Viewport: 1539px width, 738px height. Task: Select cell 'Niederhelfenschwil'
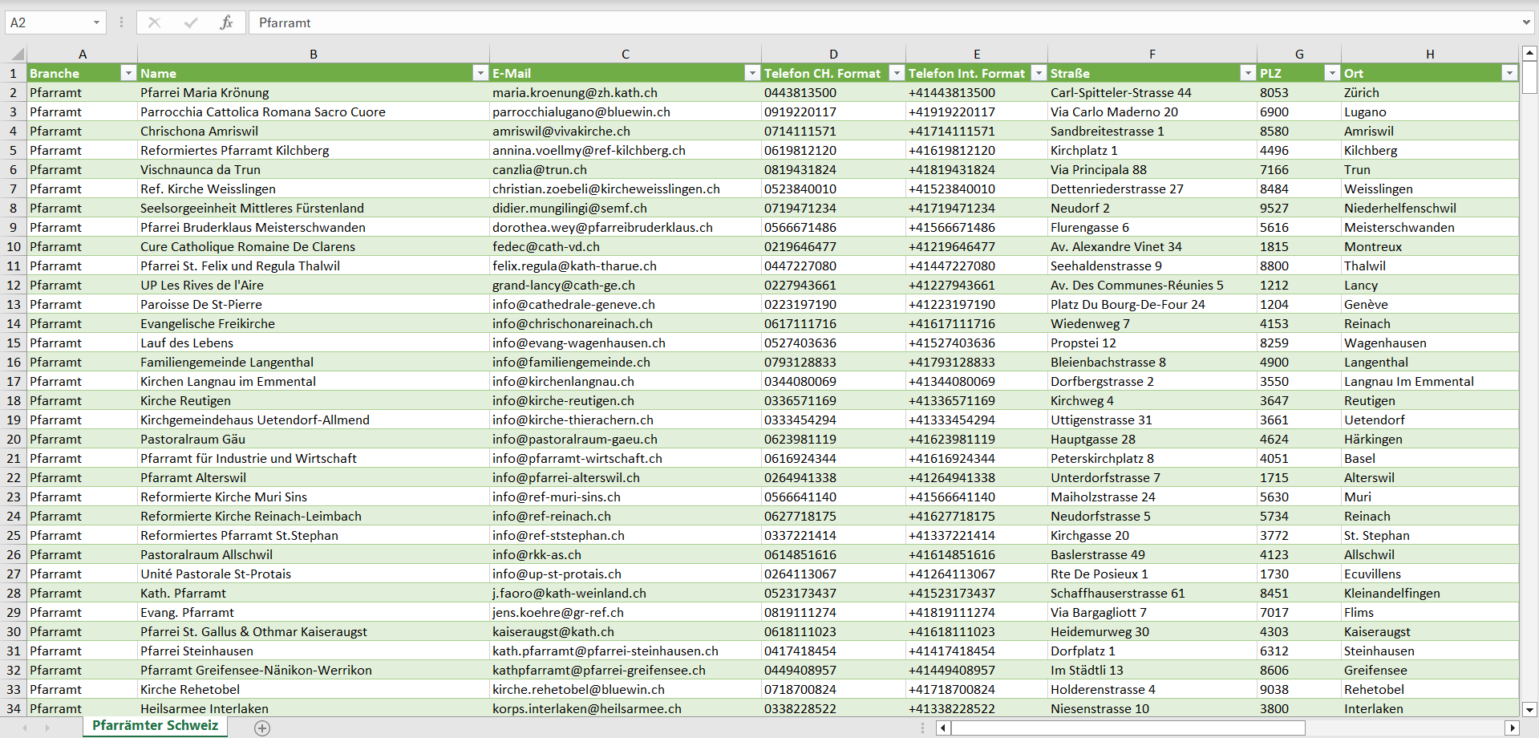point(1430,208)
